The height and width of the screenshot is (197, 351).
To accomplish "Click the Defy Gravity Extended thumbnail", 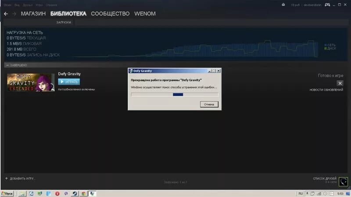I will pos(31,82).
